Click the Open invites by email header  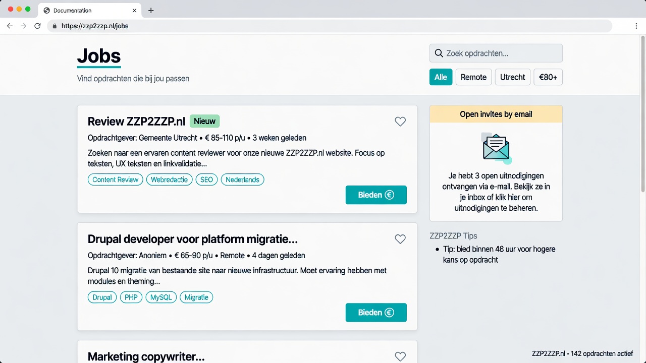pyautogui.click(x=496, y=114)
